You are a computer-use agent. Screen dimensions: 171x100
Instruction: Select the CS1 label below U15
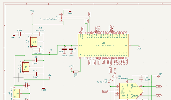[x=115, y=62]
